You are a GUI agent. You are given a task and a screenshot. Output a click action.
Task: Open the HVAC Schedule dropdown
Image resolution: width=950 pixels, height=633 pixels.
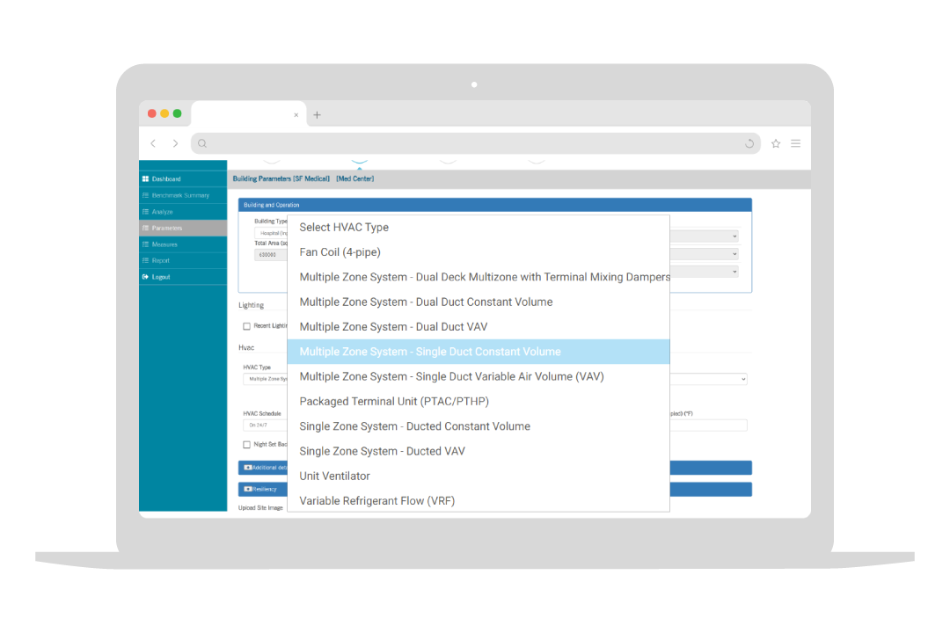(264, 425)
